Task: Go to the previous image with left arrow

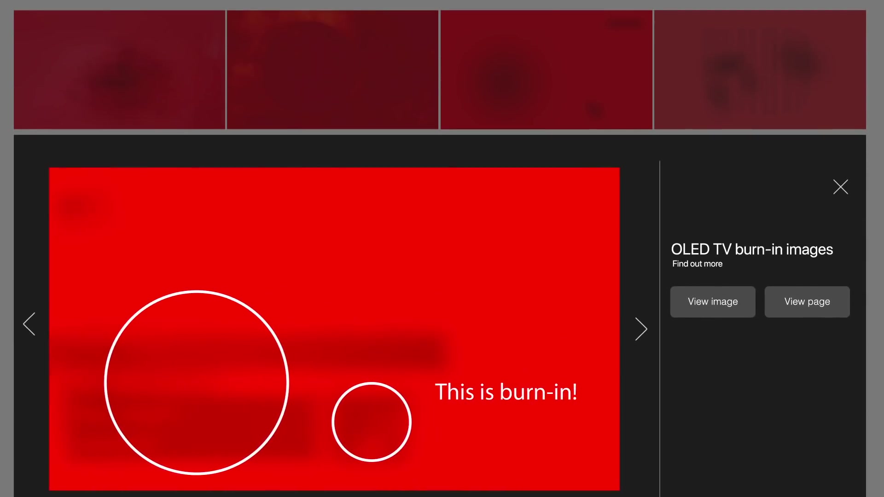Action: (29, 324)
